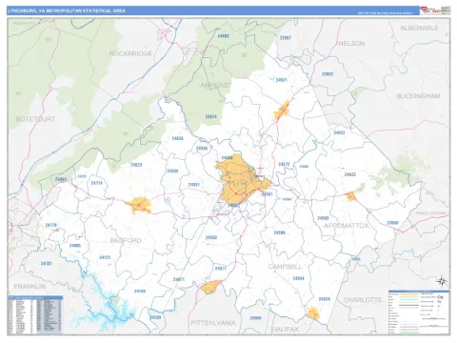Click the Lynchburg Metropolitan Statistical Area title
Image resolution: width=457 pixels, height=343 pixels.
[x=67, y=10]
